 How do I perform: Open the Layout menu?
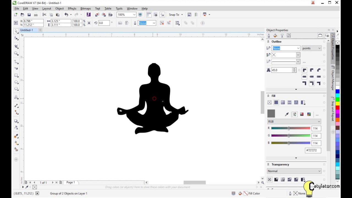pos(47,9)
